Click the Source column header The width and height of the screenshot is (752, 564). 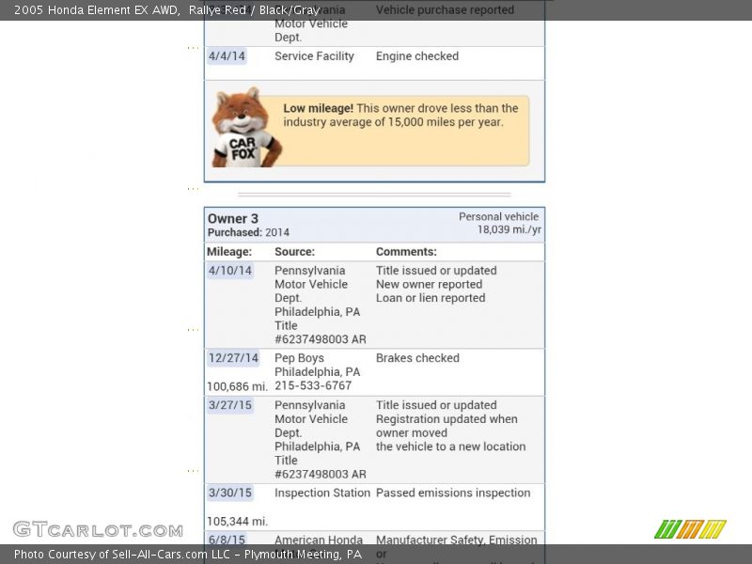[294, 252]
